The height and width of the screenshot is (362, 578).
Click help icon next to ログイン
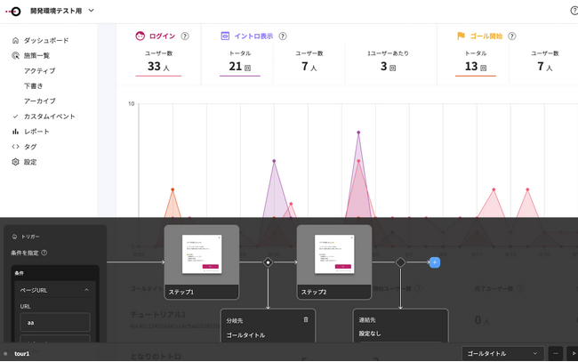click(185, 36)
